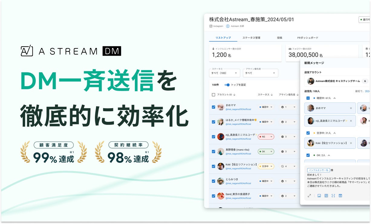Uncheck the まめママ row checkbox
Screen dimensions: 371x224
[x=213, y=107]
